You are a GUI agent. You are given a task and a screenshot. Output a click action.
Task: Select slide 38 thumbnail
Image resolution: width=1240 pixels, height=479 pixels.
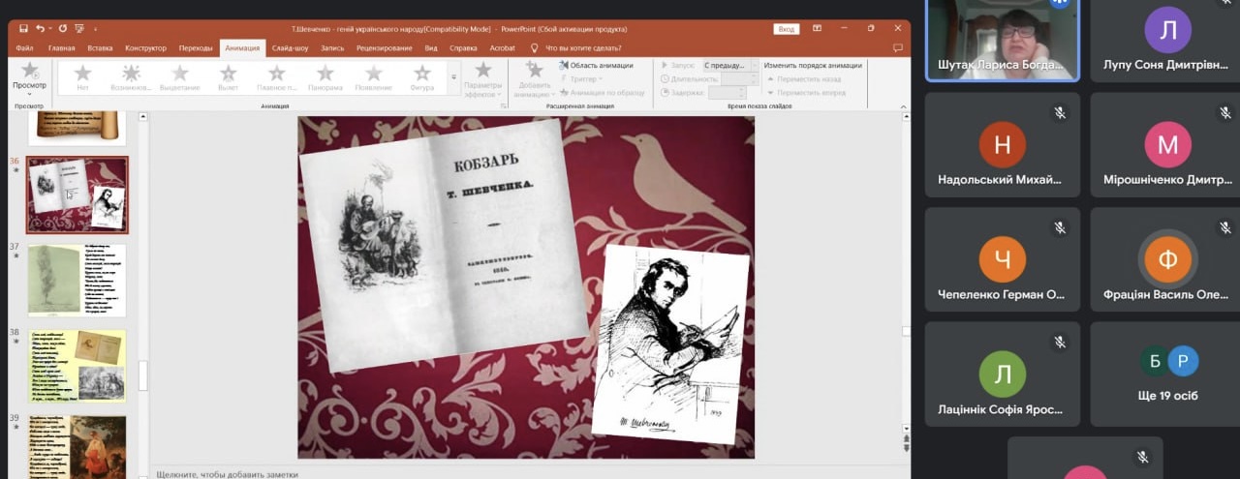click(77, 366)
